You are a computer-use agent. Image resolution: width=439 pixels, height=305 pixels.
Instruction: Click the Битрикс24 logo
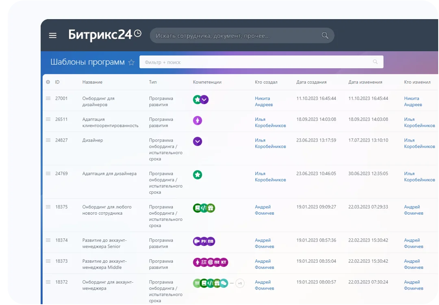click(100, 35)
